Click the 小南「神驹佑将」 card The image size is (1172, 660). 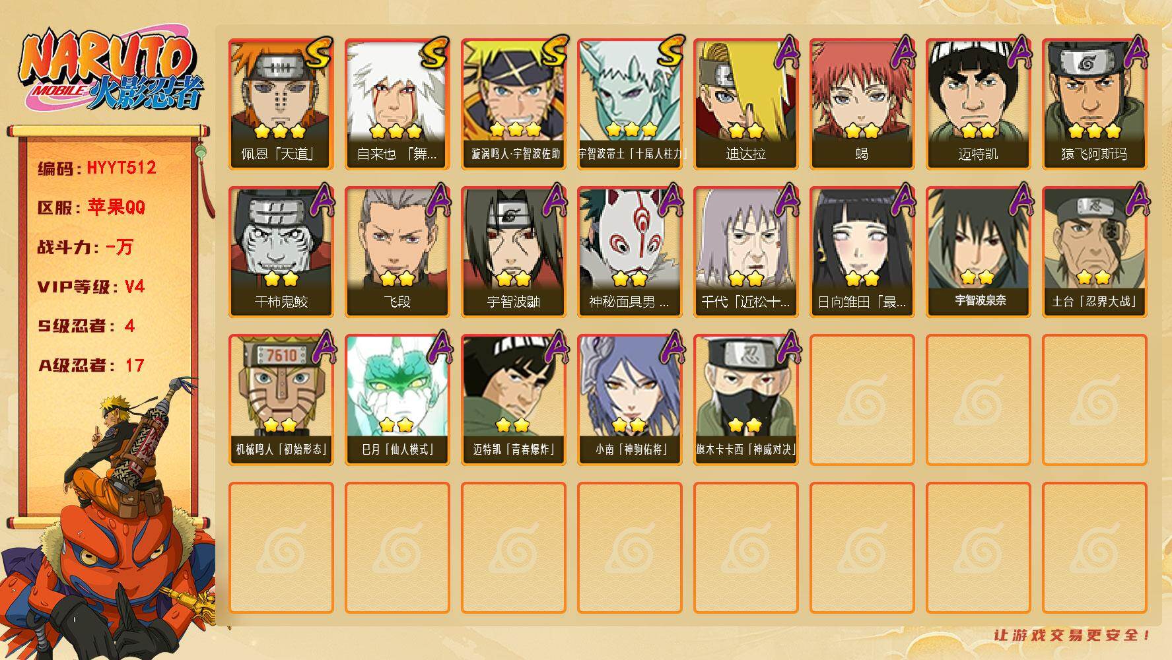click(x=629, y=399)
